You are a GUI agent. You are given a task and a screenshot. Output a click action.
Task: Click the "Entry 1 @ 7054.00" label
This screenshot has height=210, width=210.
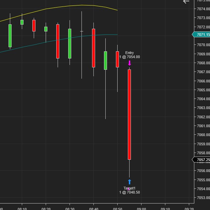click(130, 55)
